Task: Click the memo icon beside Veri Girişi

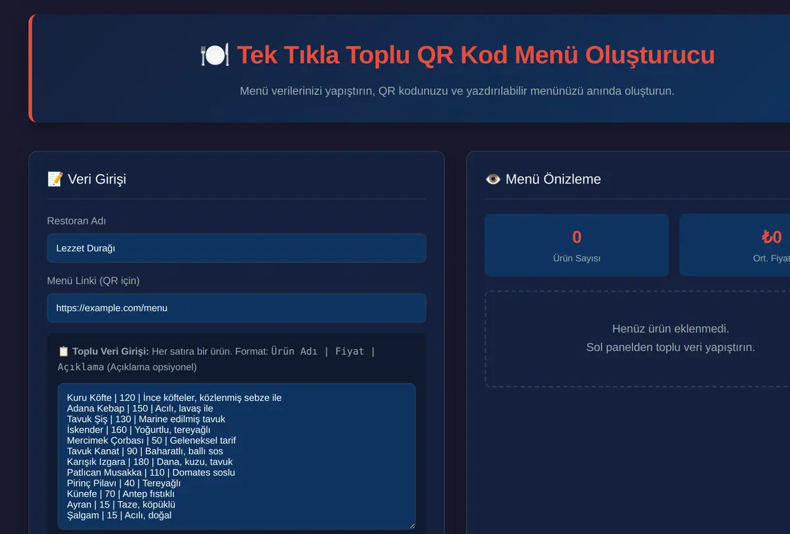Action: pyautogui.click(x=55, y=179)
